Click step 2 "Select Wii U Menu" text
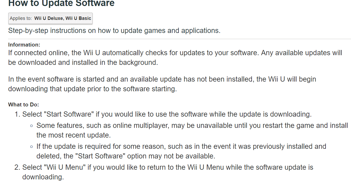This screenshot has height=182, width=351. (168, 167)
